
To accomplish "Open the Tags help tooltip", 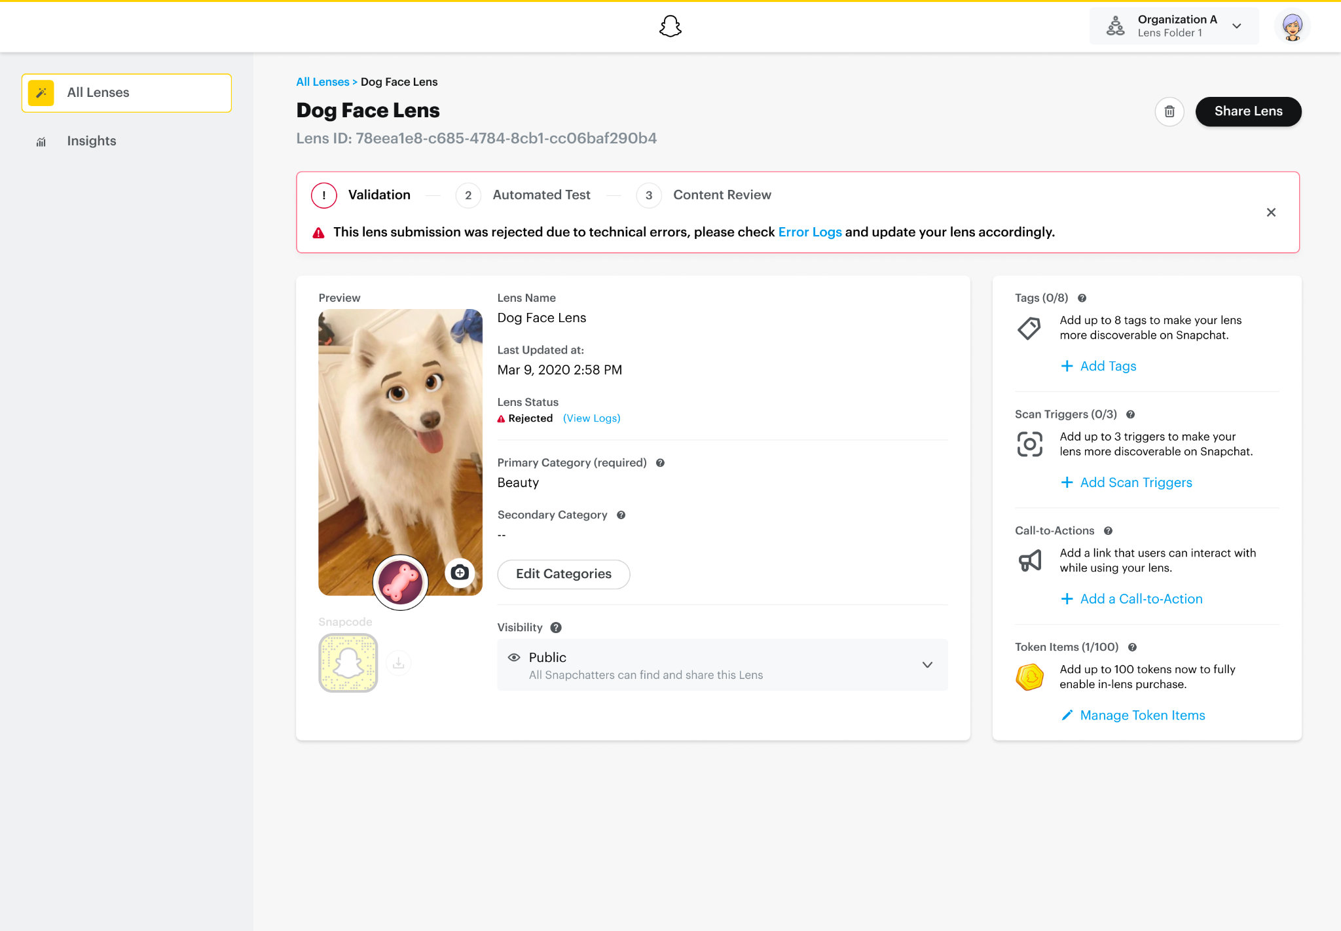I will (1082, 298).
